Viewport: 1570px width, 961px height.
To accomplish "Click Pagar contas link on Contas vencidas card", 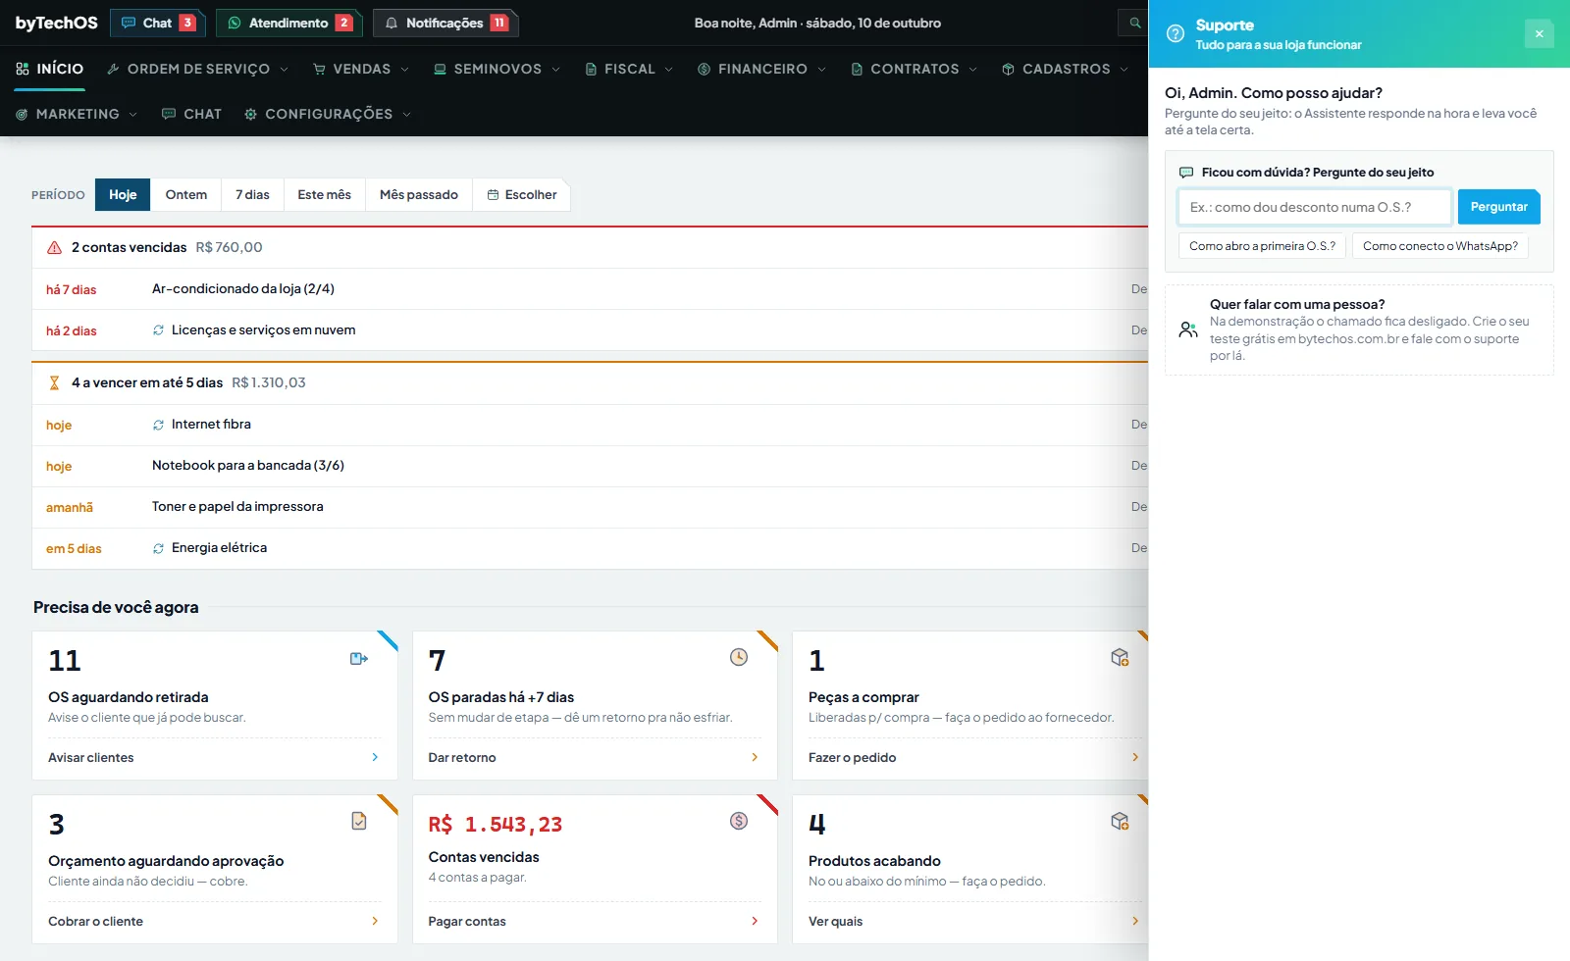I will pos(594,921).
